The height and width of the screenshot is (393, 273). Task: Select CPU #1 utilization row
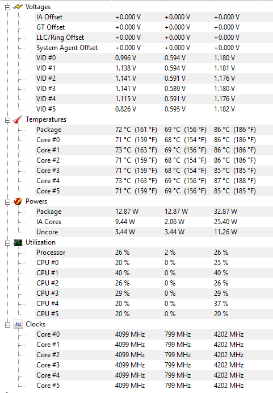(x=154, y=273)
